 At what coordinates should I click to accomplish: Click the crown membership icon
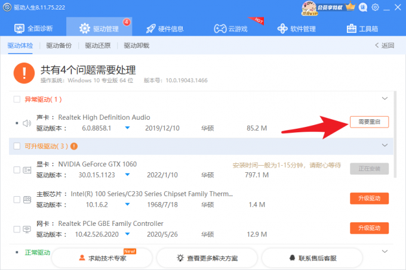(x=350, y=6)
